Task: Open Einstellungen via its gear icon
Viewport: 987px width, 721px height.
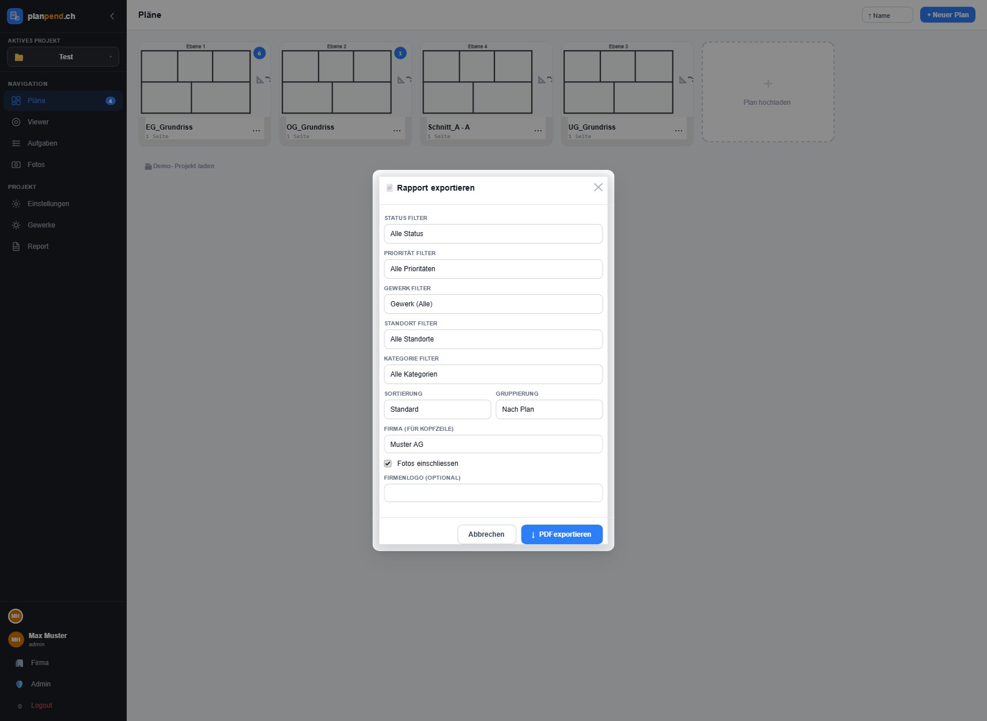Action: click(x=16, y=204)
